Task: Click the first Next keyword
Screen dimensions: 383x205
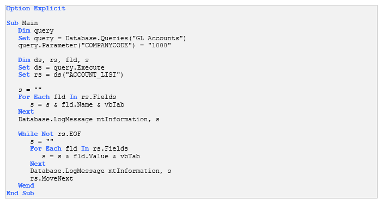Action: (26, 111)
